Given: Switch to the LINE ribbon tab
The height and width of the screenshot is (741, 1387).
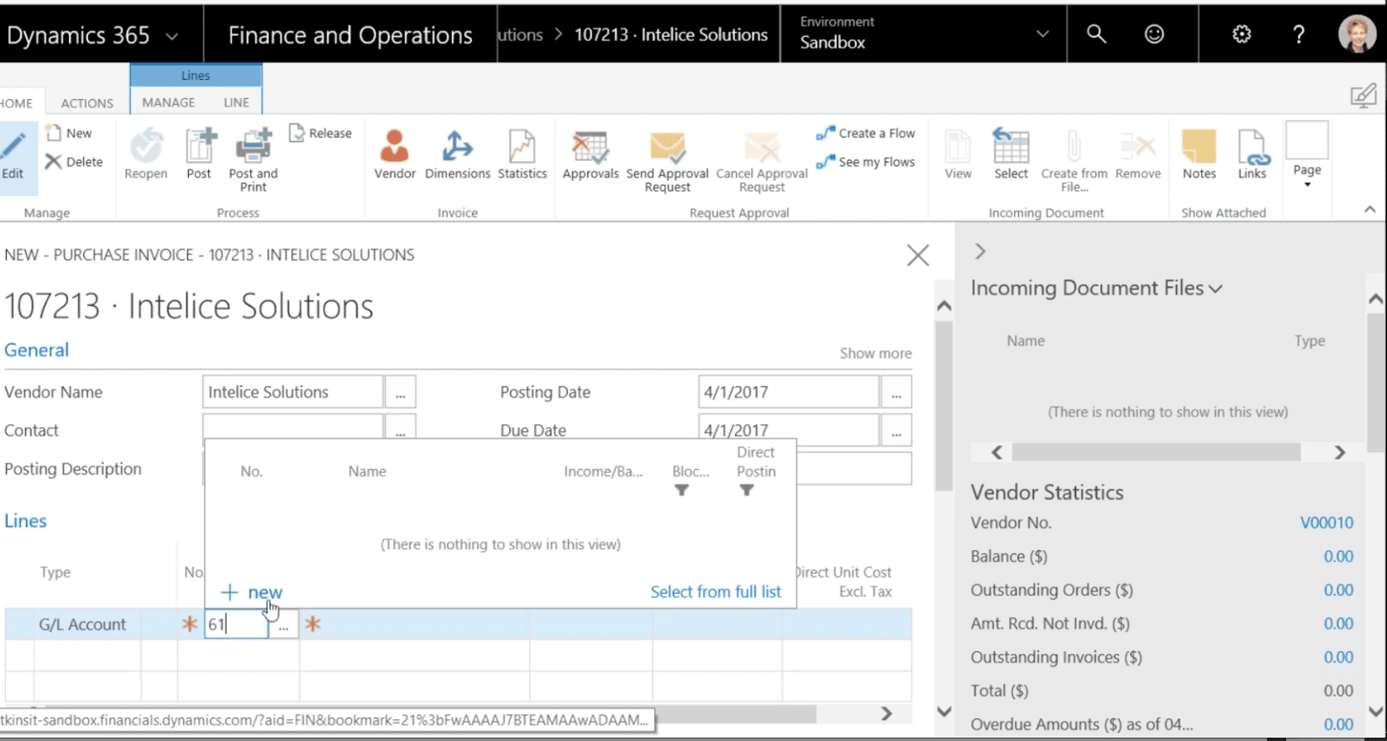Looking at the screenshot, I should click(236, 102).
